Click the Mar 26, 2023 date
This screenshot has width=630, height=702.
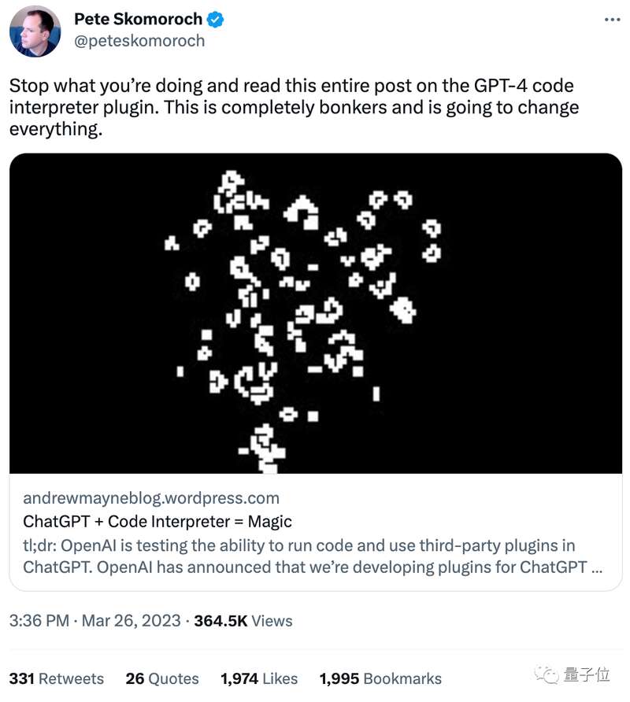point(132,621)
